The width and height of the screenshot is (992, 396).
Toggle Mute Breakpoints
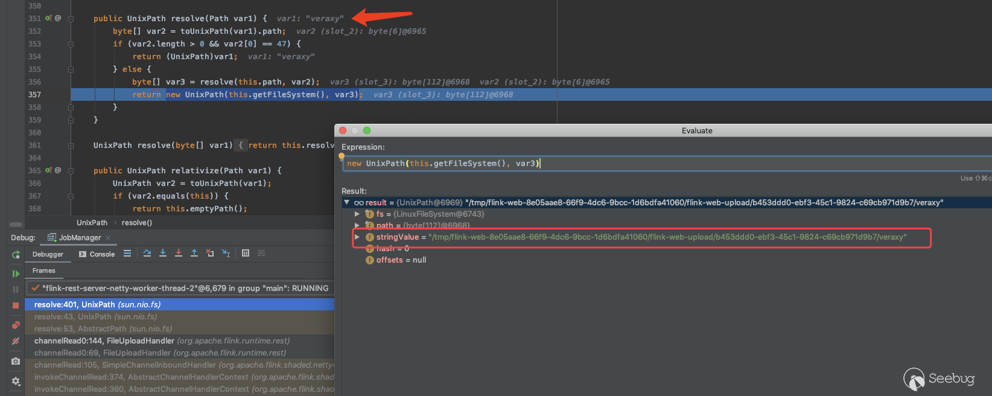pyautogui.click(x=16, y=342)
